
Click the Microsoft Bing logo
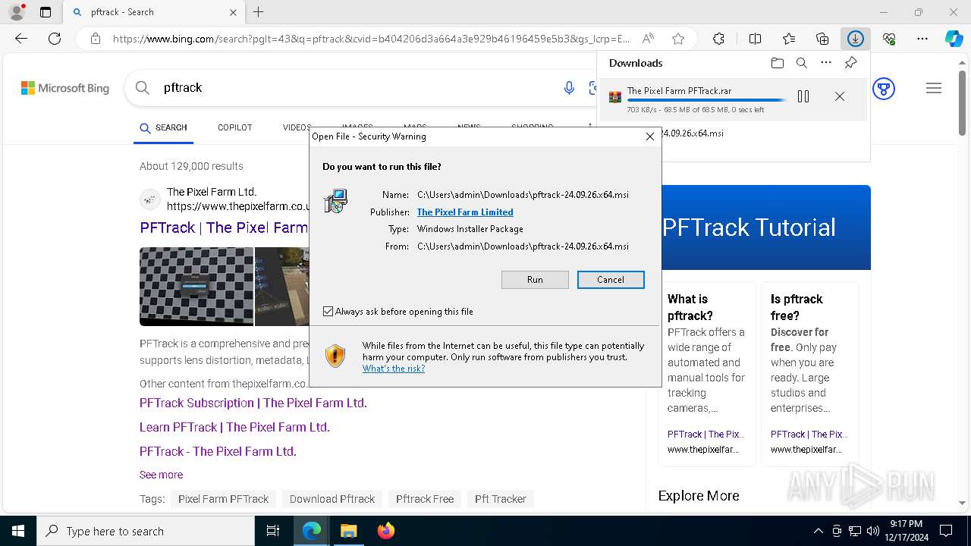(65, 88)
